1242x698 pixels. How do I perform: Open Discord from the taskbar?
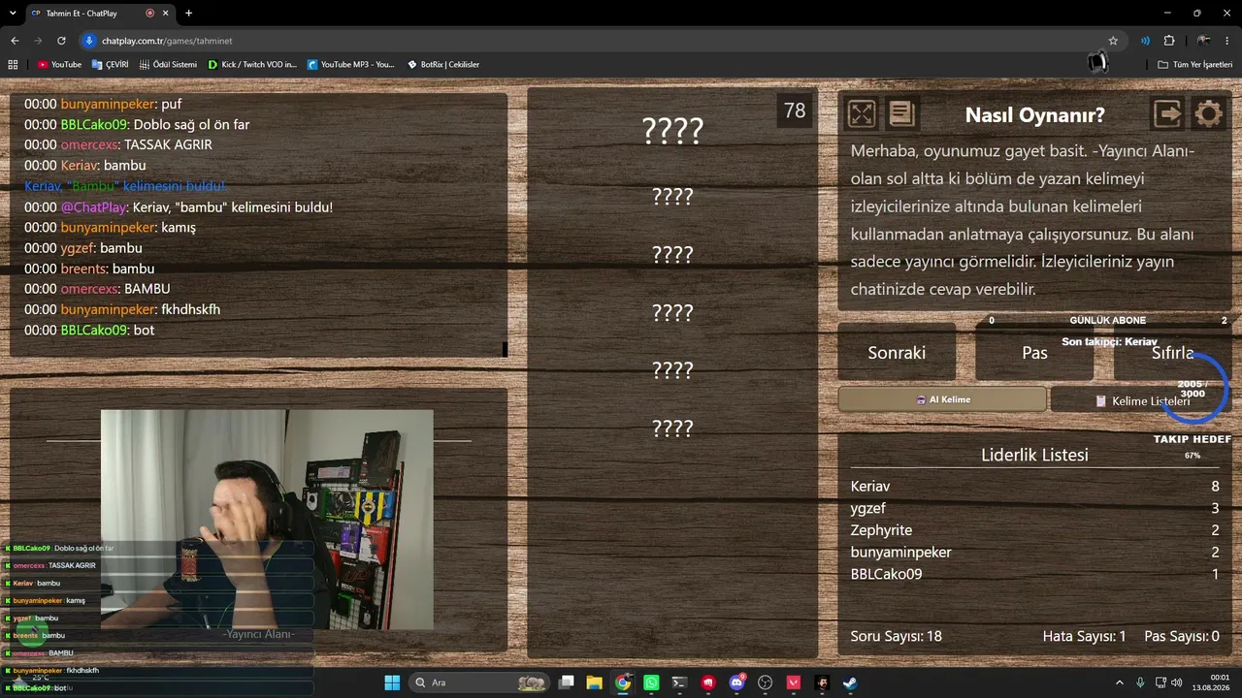coord(736,682)
